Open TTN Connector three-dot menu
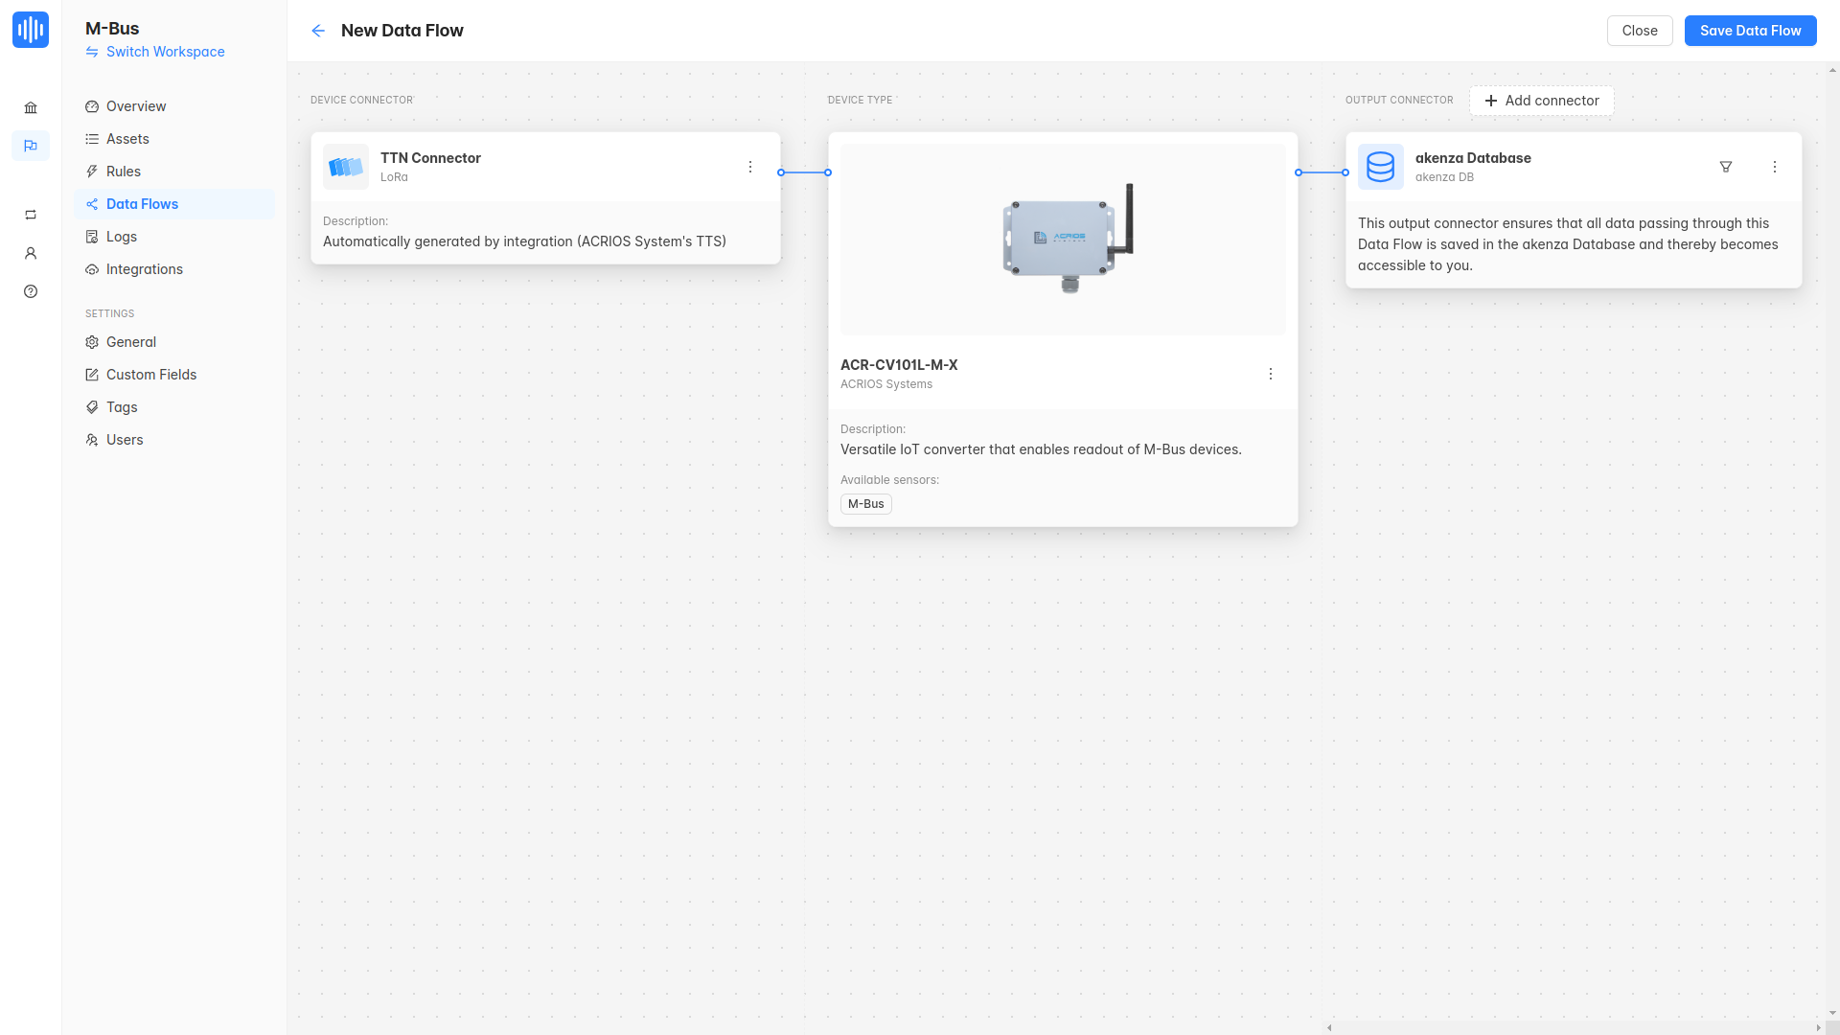 (x=750, y=167)
